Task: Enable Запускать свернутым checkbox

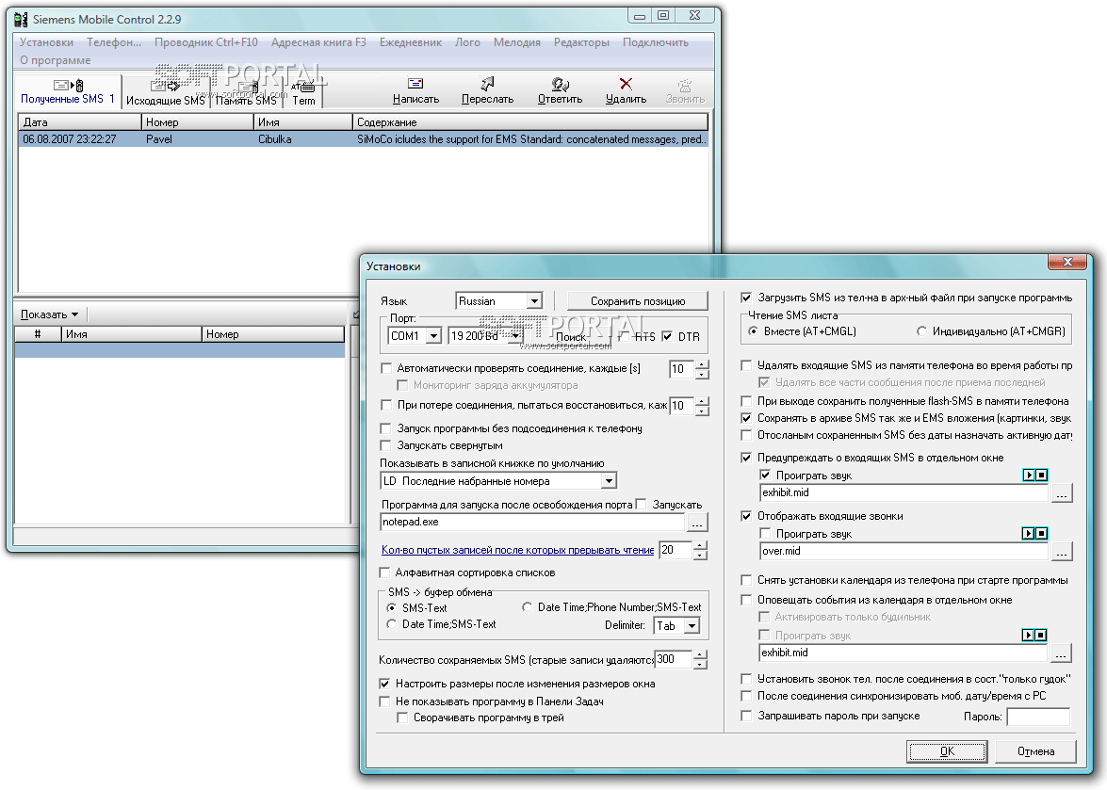Action: click(x=385, y=445)
